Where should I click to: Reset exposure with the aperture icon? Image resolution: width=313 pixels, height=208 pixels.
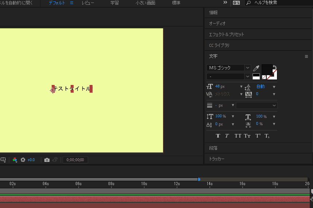(x=23, y=160)
